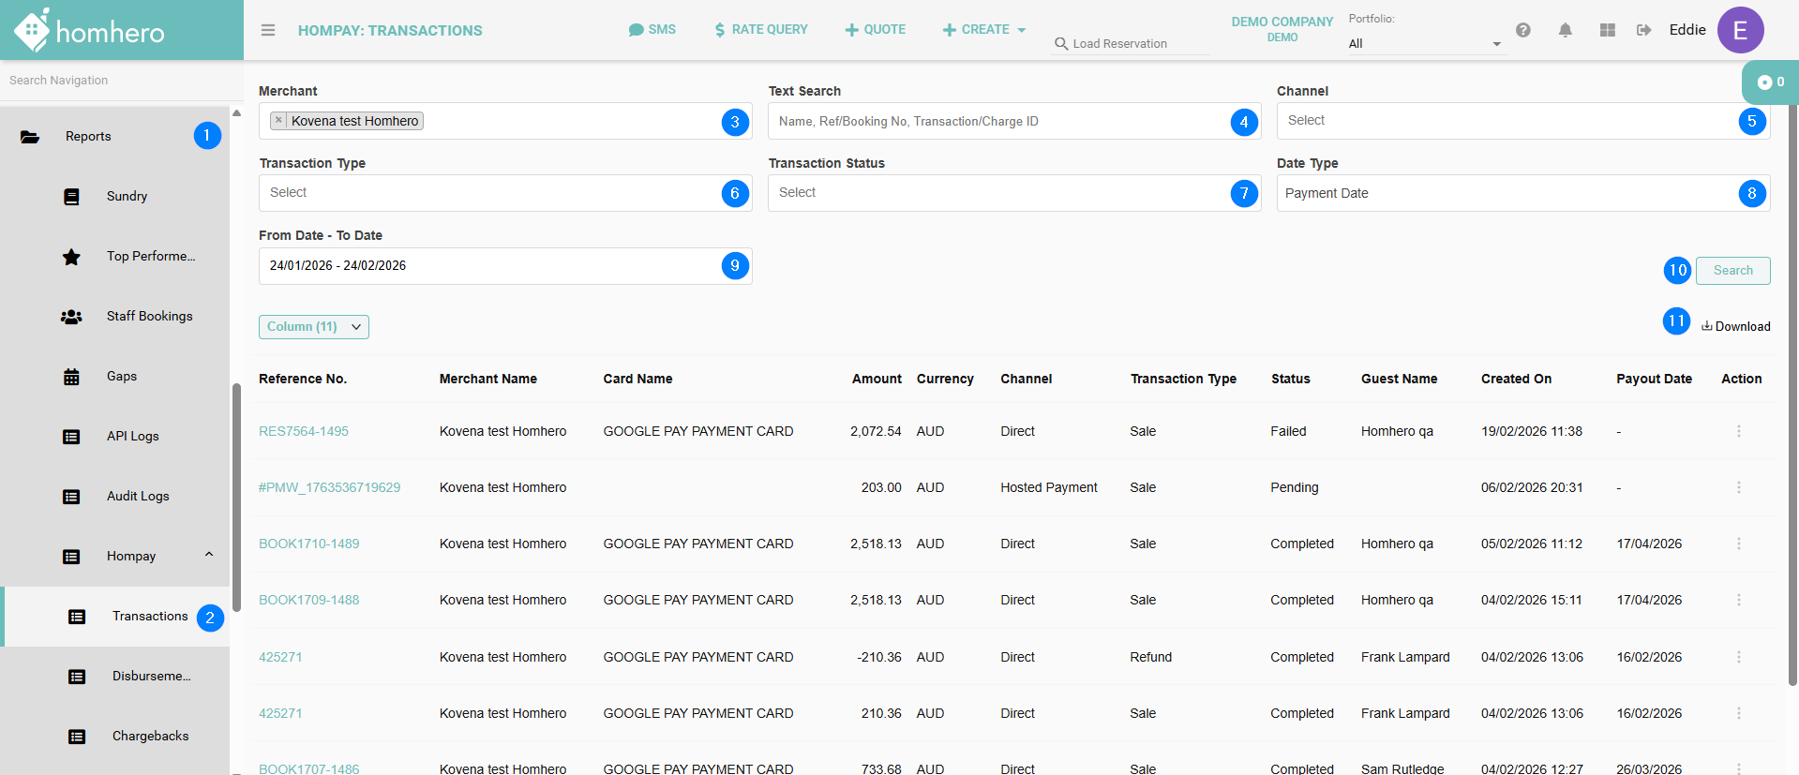Image resolution: width=1799 pixels, height=775 pixels.
Task: Click the Eddie user avatar
Action: pos(1740,30)
